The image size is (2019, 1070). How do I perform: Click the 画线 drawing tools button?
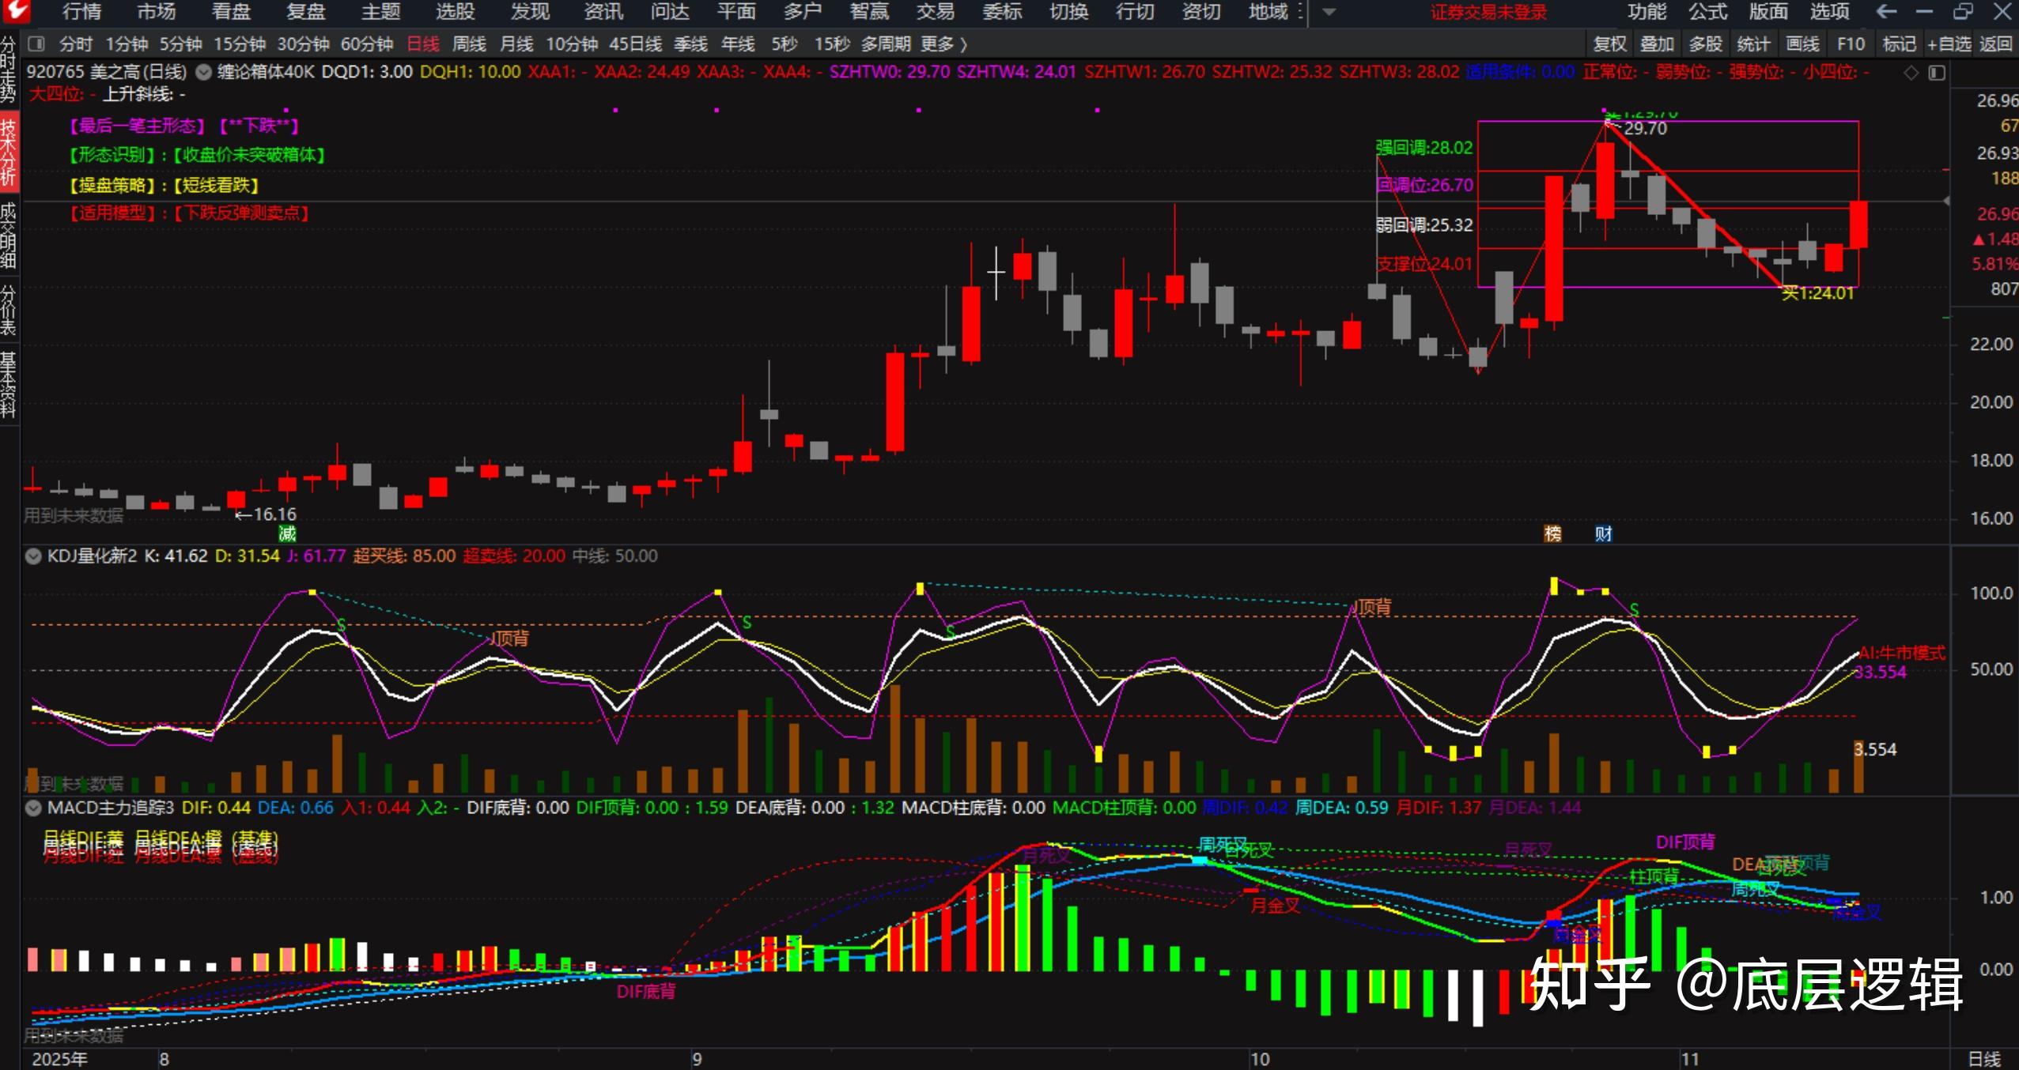(x=1802, y=44)
